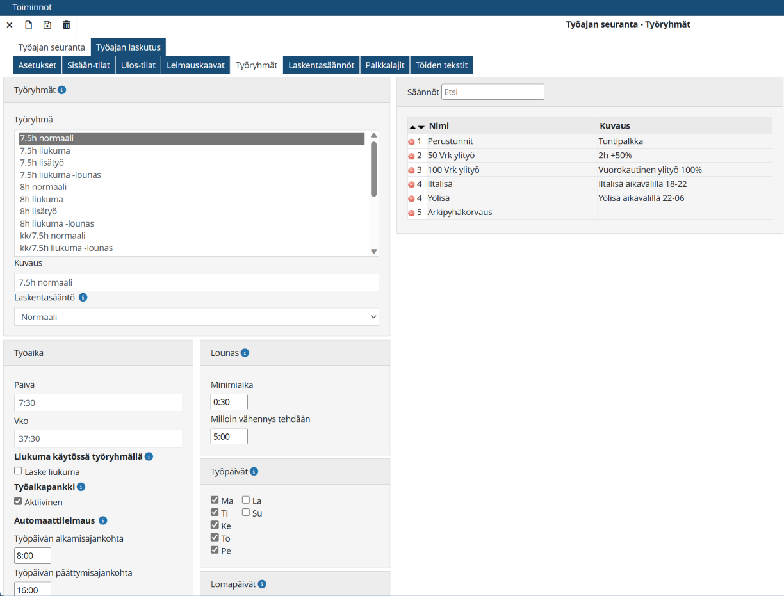Click red remove icon for Yölisä
784x596 pixels.
pos(411,198)
